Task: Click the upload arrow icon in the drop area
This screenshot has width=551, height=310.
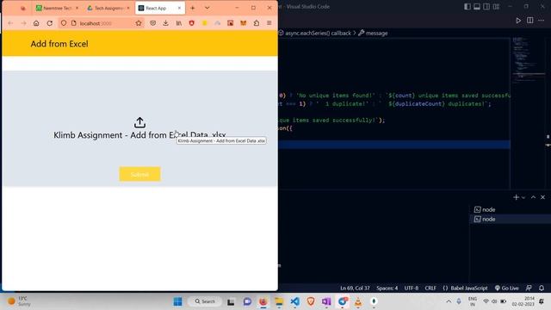Action: coord(139,122)
